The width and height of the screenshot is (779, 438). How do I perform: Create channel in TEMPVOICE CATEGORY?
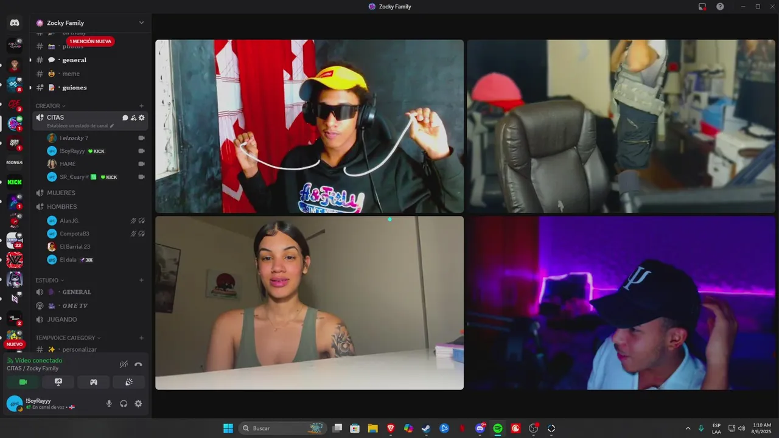click(x=141, y=338)
